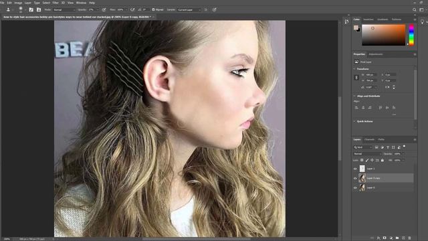Open the Learn lightbulb panel icon
The image size is (428, 241).
click(422, 21)
